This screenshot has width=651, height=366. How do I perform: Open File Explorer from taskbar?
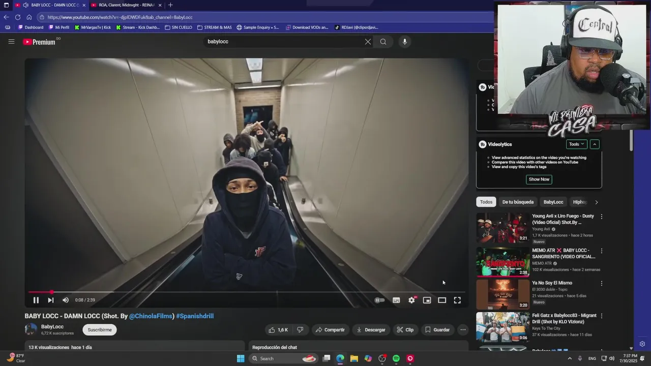pyautogui.click(x=354, y=358)
